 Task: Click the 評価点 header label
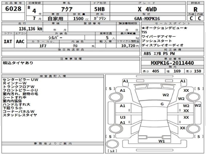[x=195, y=3]
